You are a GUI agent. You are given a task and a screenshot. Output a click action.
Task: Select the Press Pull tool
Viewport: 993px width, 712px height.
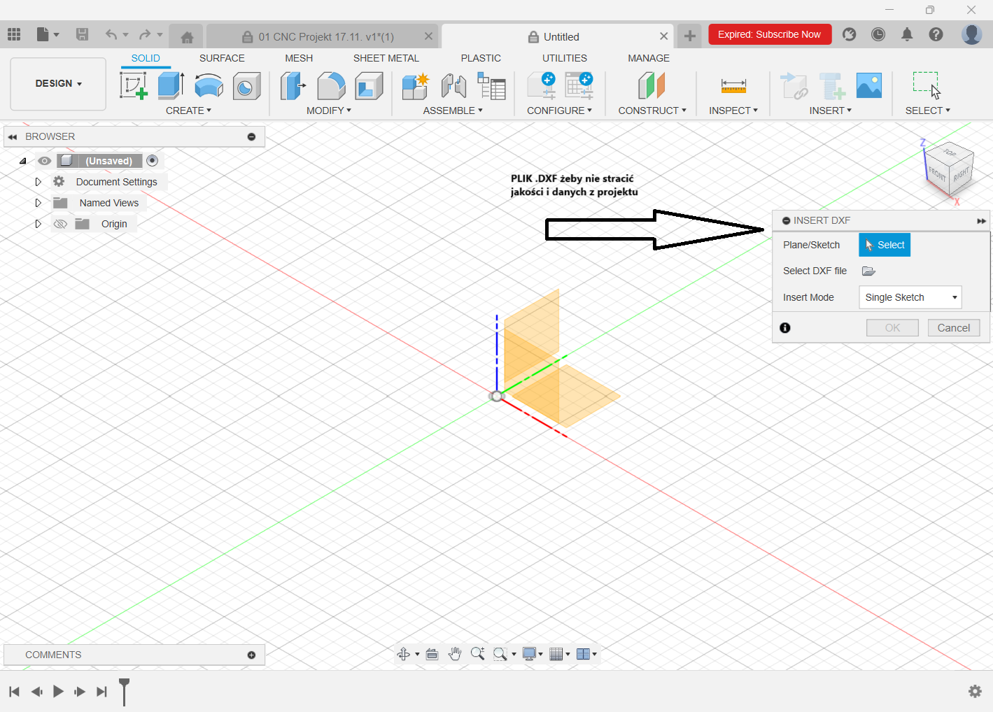(x=293, y=86)
